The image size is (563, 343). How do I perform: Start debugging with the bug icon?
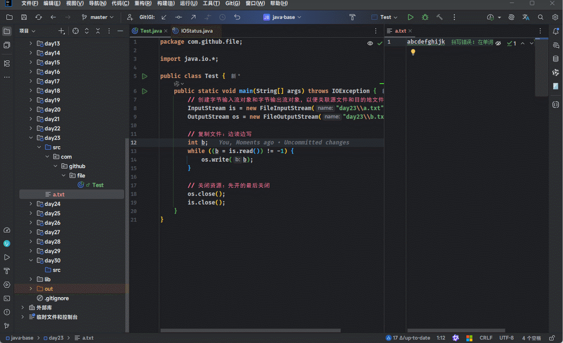(425, 17)
